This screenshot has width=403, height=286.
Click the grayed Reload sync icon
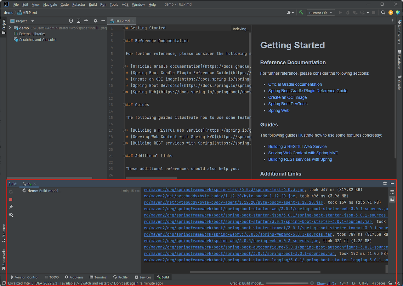(x=11, y=192)
